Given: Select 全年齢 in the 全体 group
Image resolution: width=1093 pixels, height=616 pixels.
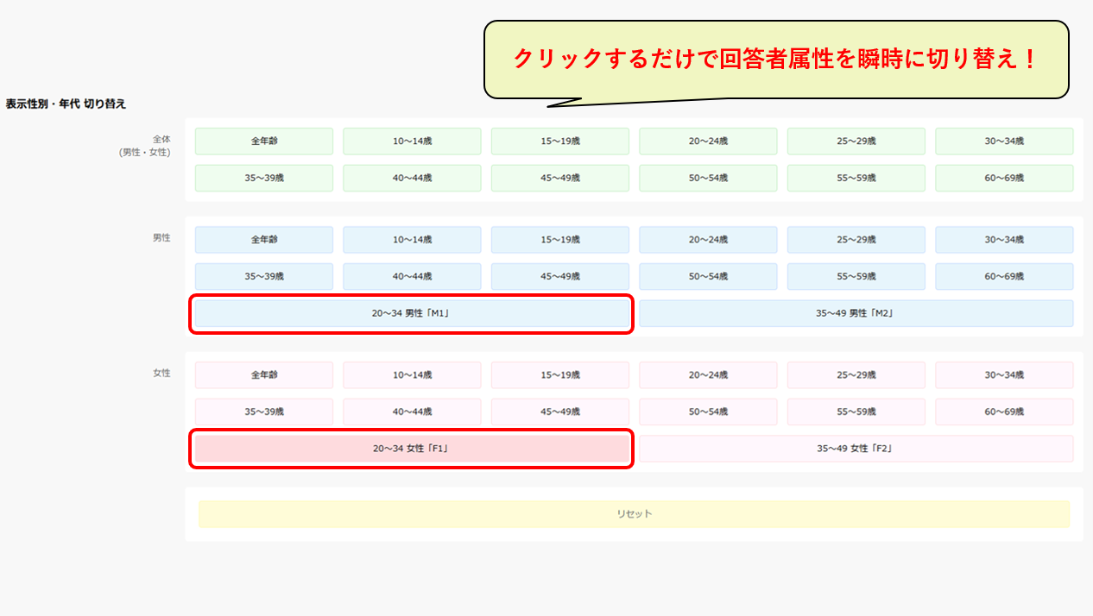Looking at the screenshot, I should tap(263, 141).
